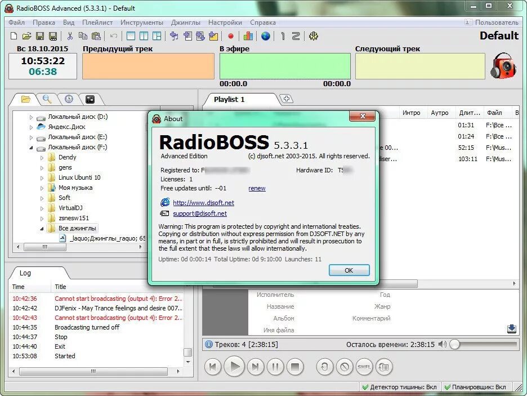
Task: Click the number 1 toolbar icon
Action: (x=283, y=36)
